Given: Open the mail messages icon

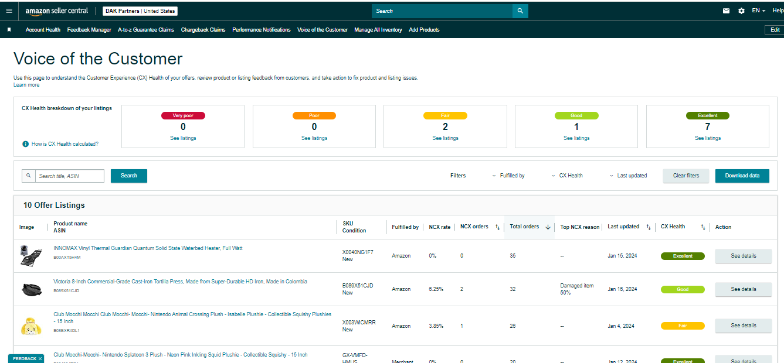Looking at the screenshot, I should click(x=727, y=11).
